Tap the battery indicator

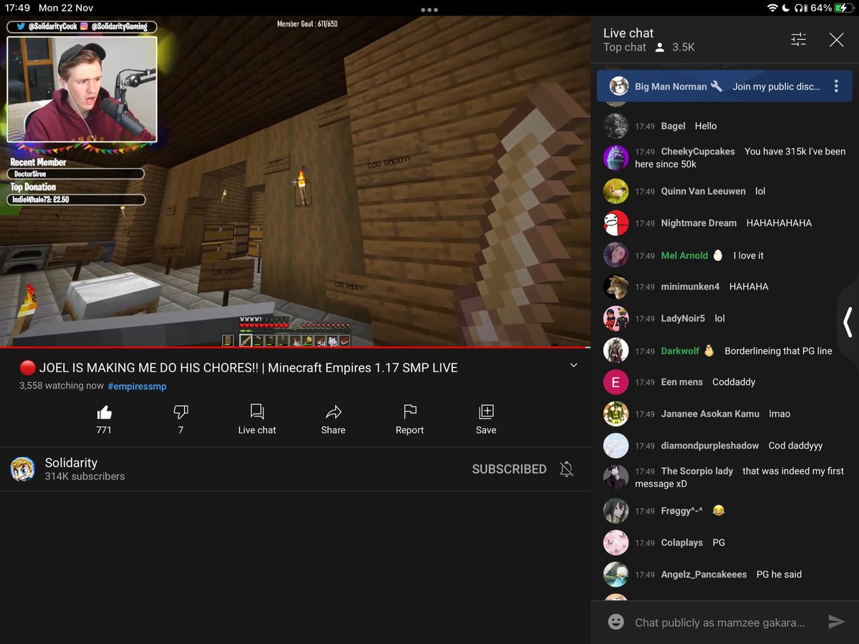tap(843, 8)
